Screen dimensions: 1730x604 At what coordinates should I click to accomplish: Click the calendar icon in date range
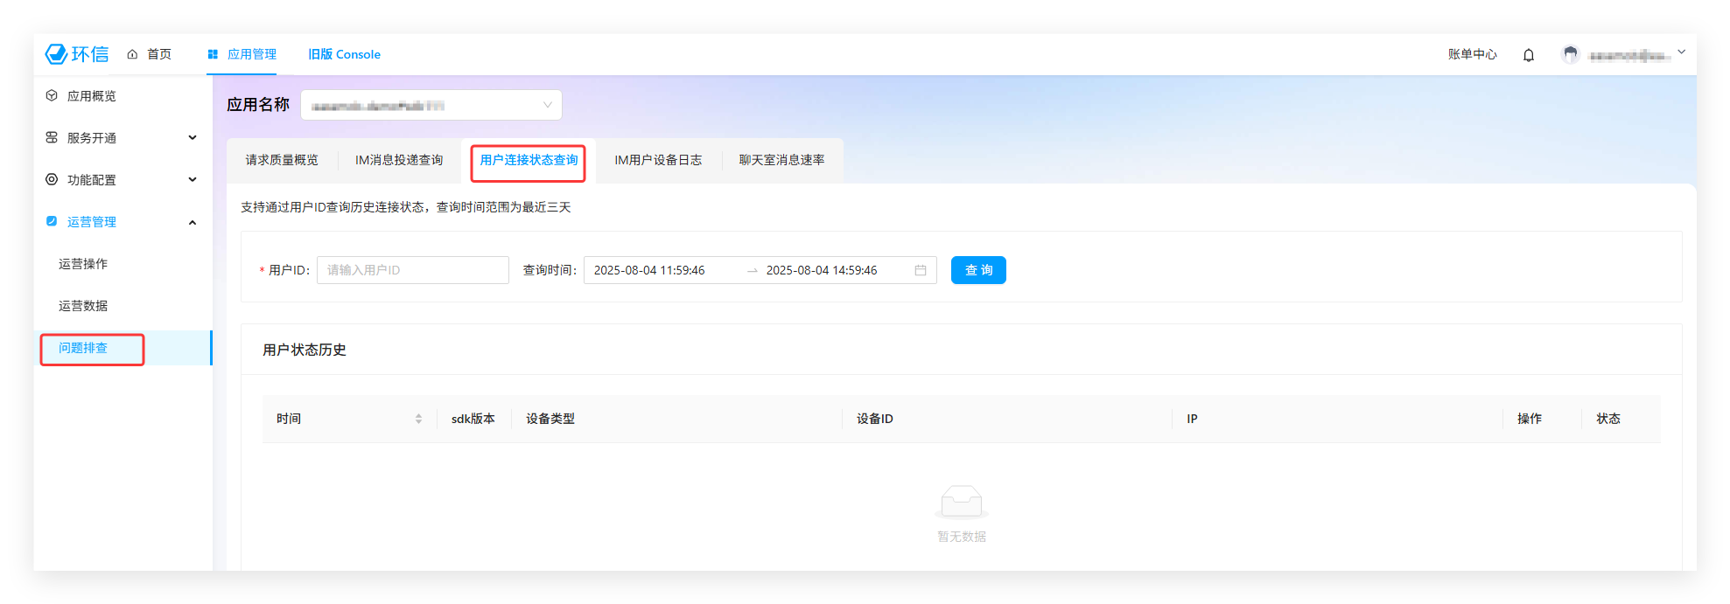click(x=920, y=270)
